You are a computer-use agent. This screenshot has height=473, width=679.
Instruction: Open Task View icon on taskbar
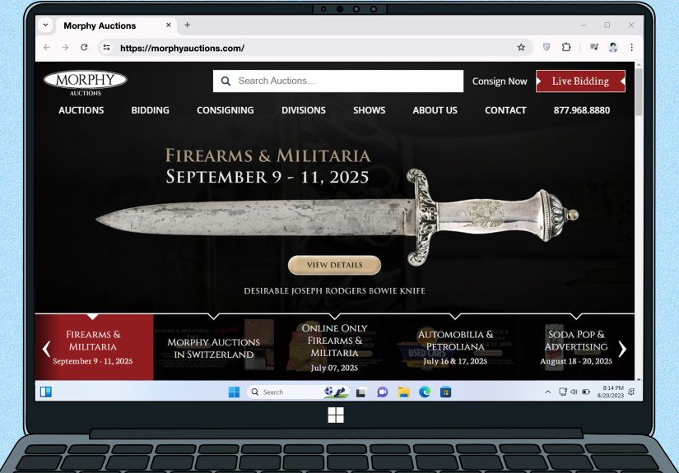point(361,392)
